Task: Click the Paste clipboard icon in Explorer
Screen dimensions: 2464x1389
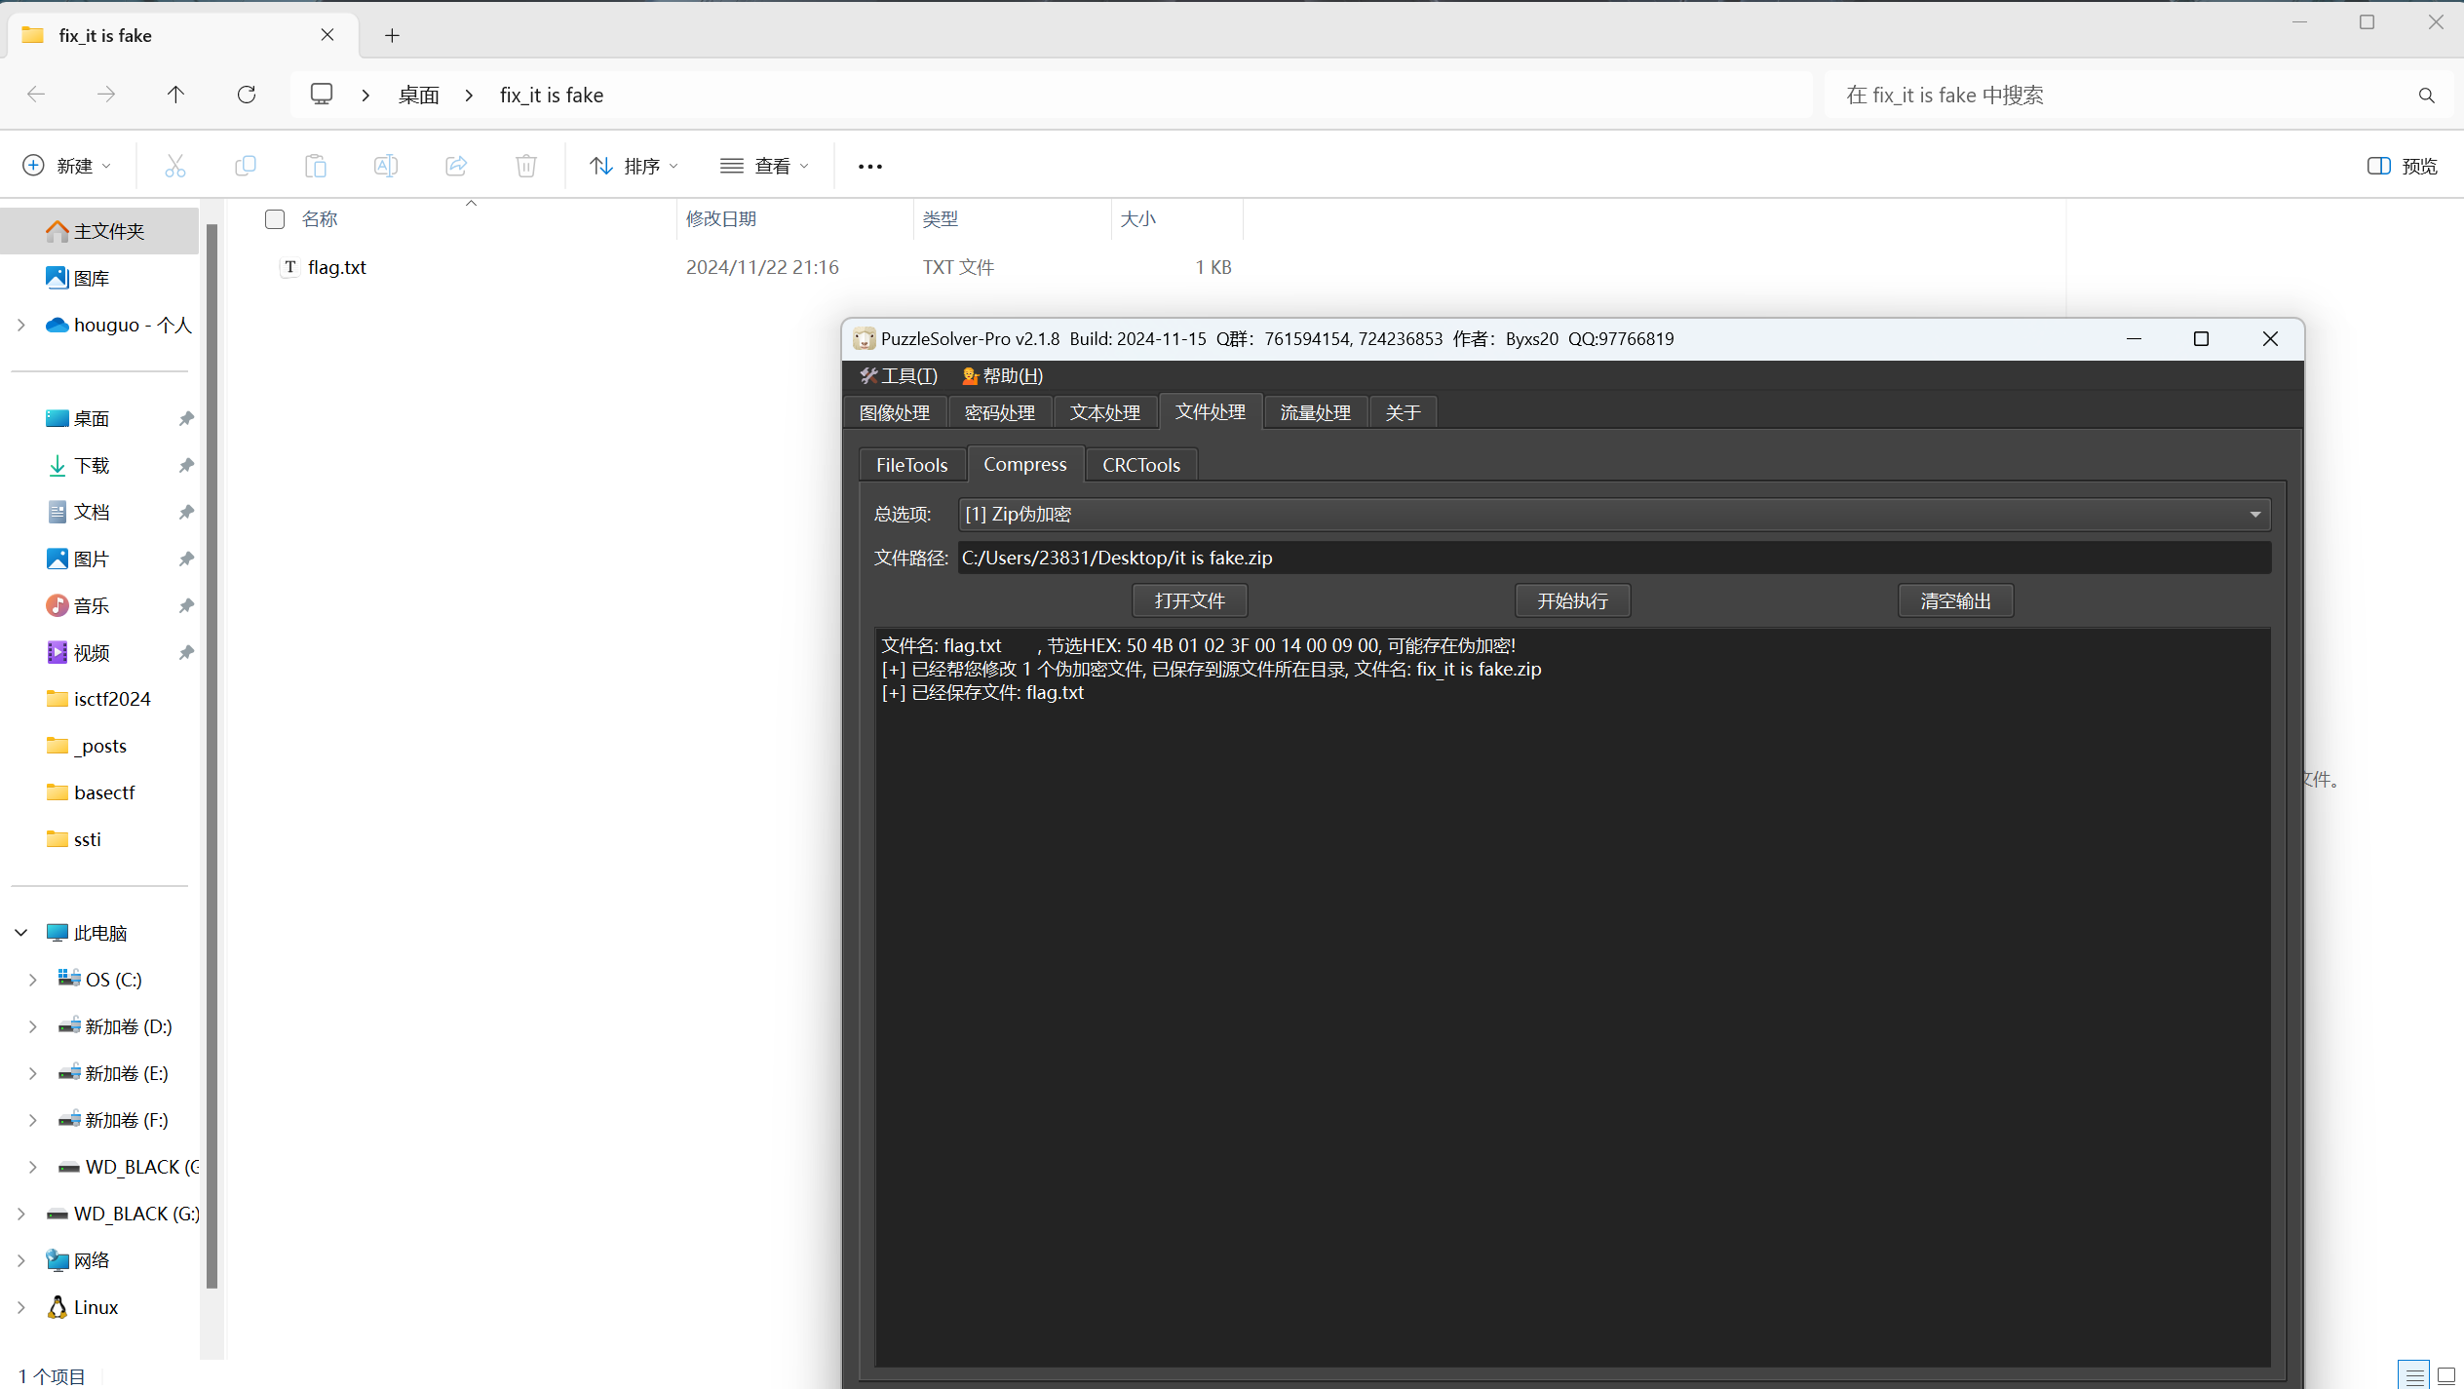Action: coord(316,166)
